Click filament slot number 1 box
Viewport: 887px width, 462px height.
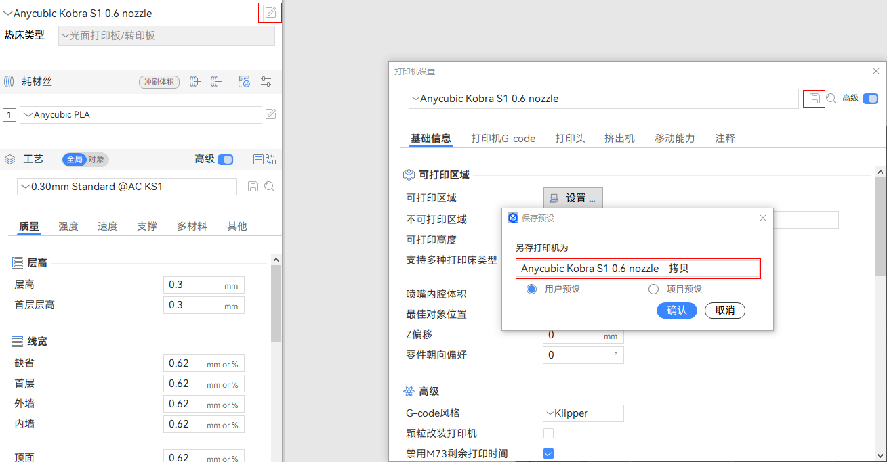[9, 115]
